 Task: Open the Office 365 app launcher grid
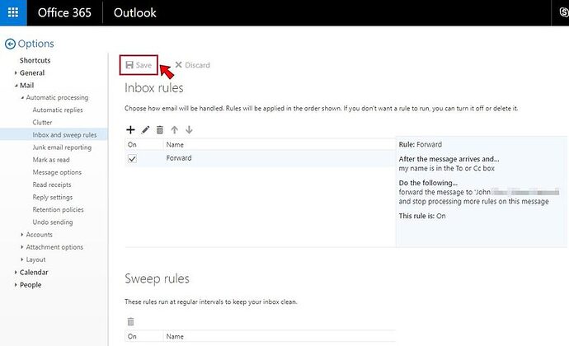pyautogui.click(x=13, y=12)
